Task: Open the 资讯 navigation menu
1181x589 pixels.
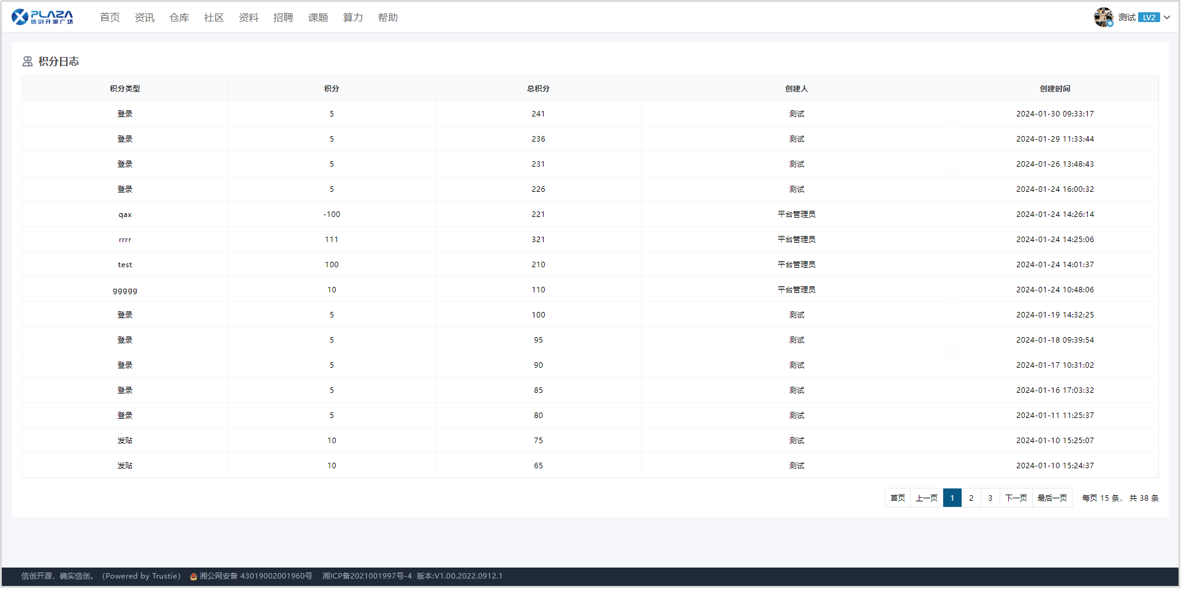Action: point(145,17)
